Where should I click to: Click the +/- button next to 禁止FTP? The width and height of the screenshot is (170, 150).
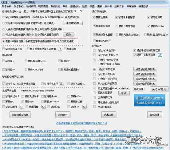point(85,107)
